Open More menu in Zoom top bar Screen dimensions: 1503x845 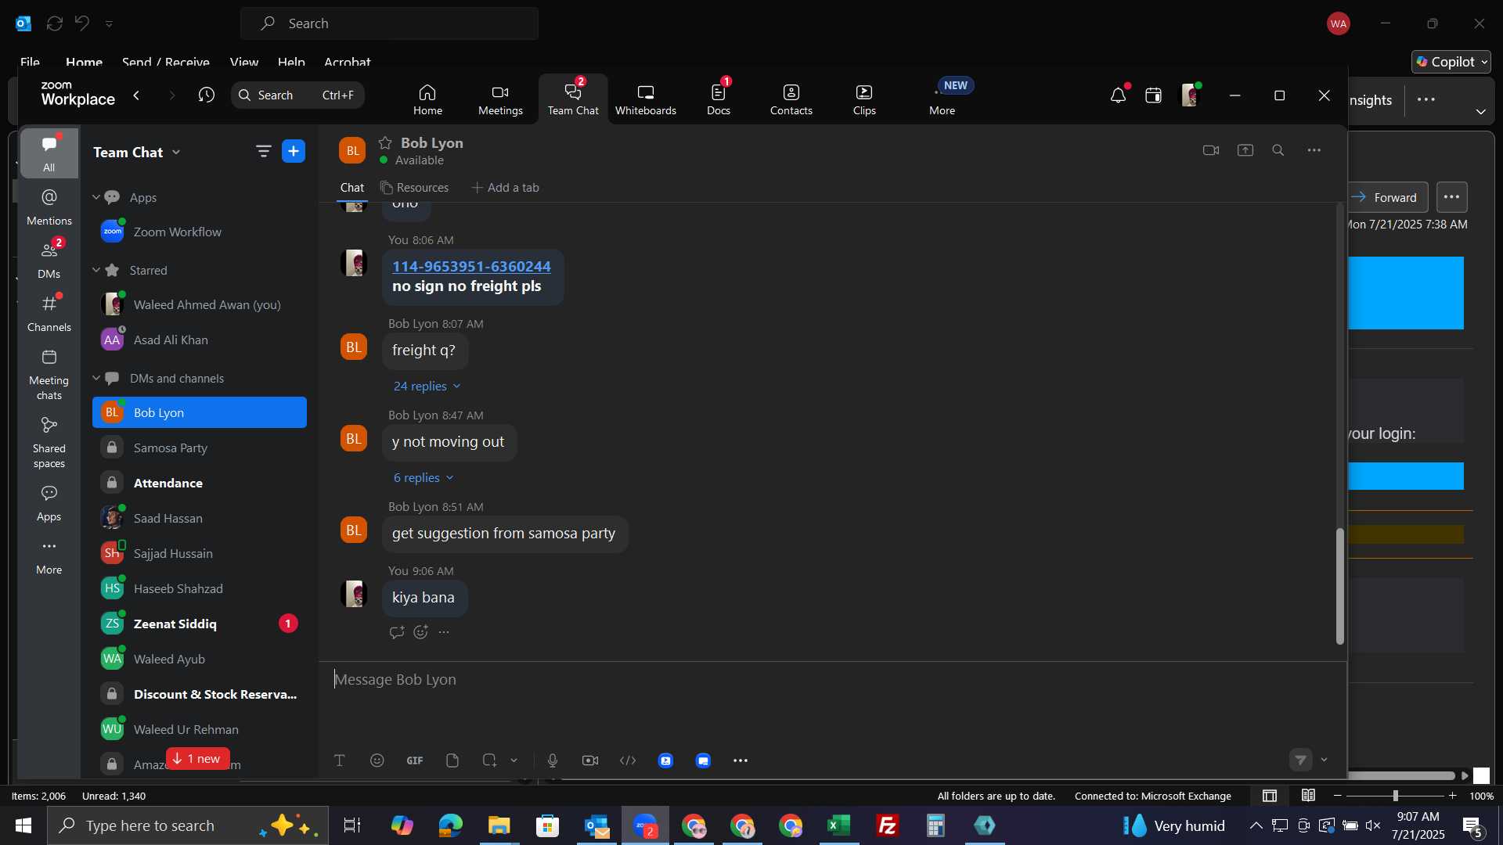[942, 99]
